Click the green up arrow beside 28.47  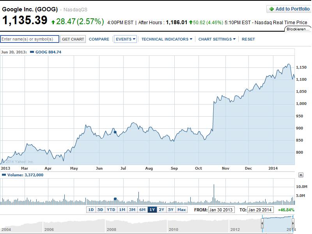(53, 22)
